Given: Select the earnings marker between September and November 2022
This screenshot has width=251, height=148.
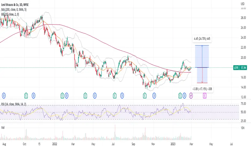Looking at the screenshot, I should click(145, 96).
